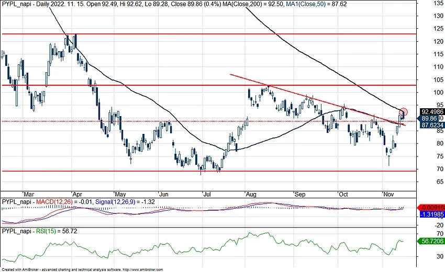Click the -1.31985 signal value label
This screenshot has width=445, height=272.
(432, 214)
